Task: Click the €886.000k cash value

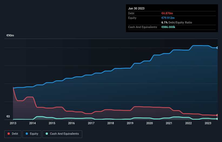Action: [168, 27]
